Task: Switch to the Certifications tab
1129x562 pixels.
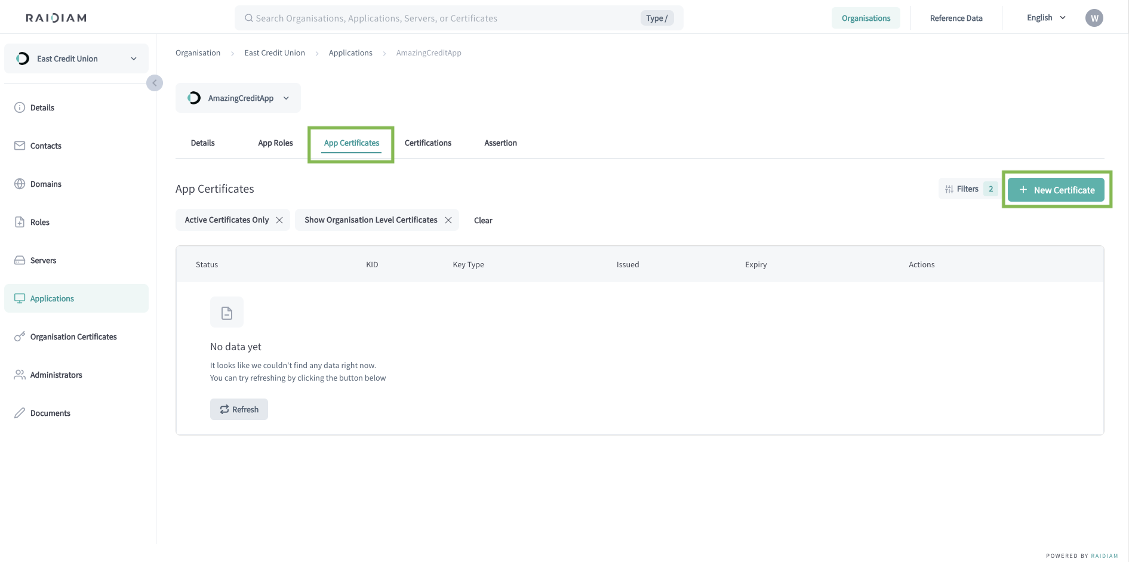Action: click(427, 143)
